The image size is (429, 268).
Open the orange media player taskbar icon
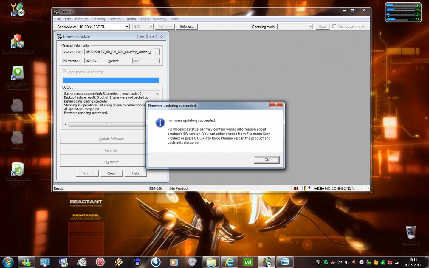tap(174, 262)
